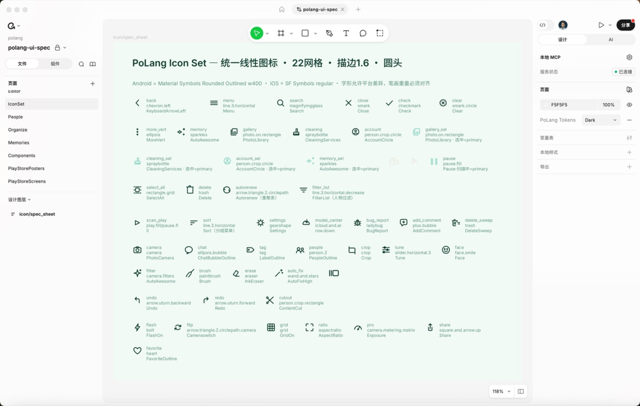Open the app logo main menu
The height and width of the screenshot is (406, 640).
(14, 25)
